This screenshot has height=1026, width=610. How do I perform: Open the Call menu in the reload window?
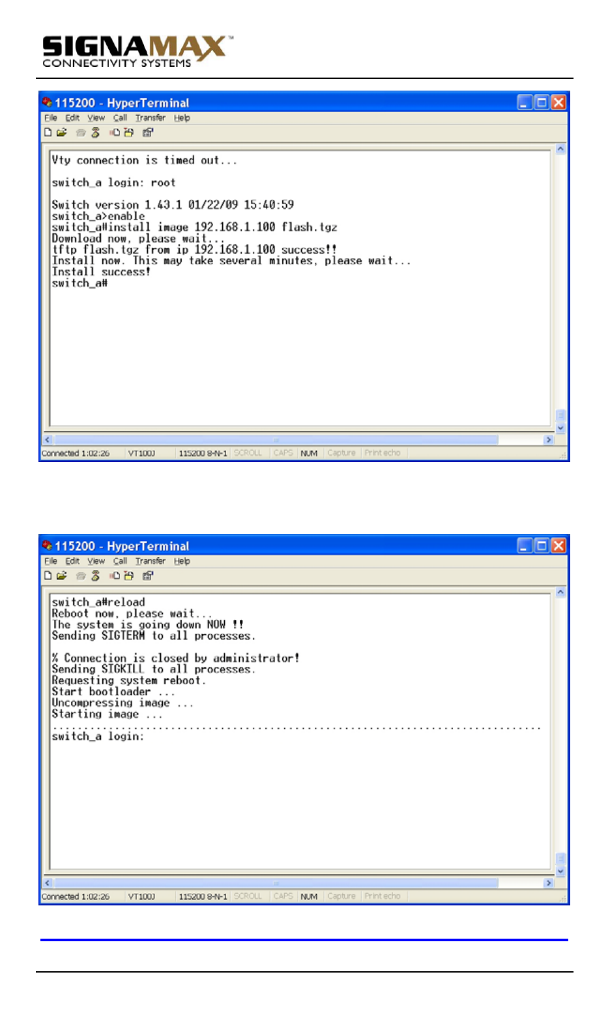pos(120,561)
